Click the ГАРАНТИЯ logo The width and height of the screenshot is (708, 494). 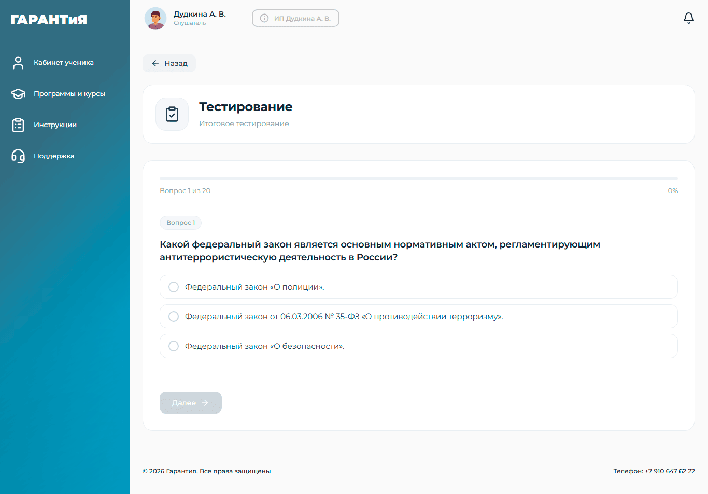pyautogui.click(x=49, y=20)
